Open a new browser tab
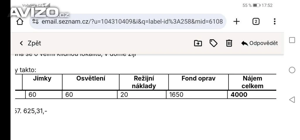300x140 pixels. [236, 21]
